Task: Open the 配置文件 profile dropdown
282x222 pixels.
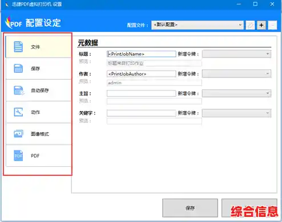Action: click(x=198, y=25)
